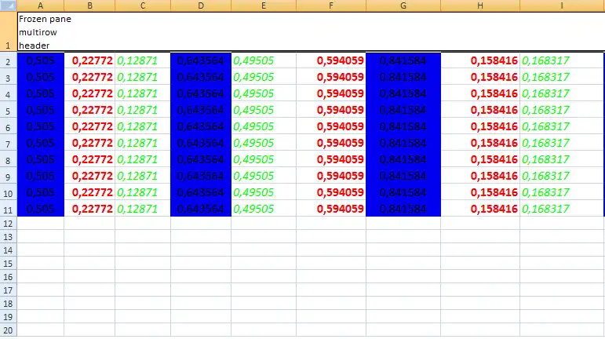Click cell B11 with value 0,22772
The image size is (605, 339).
pyautogui.click(x=89, y=209)
